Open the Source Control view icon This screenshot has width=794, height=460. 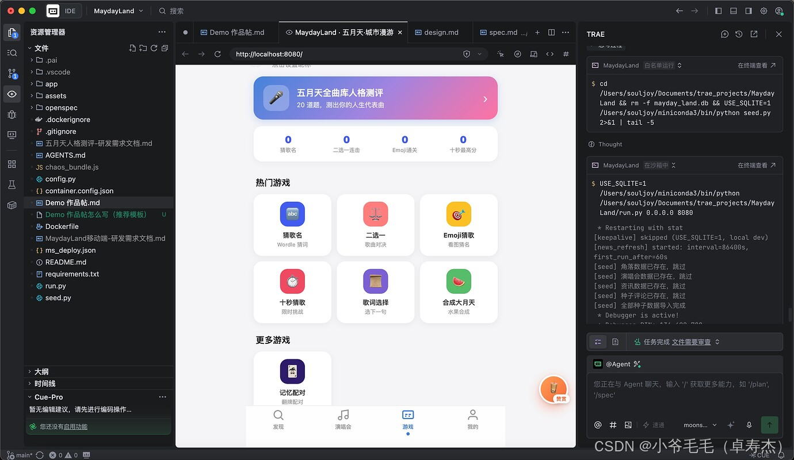12,73
